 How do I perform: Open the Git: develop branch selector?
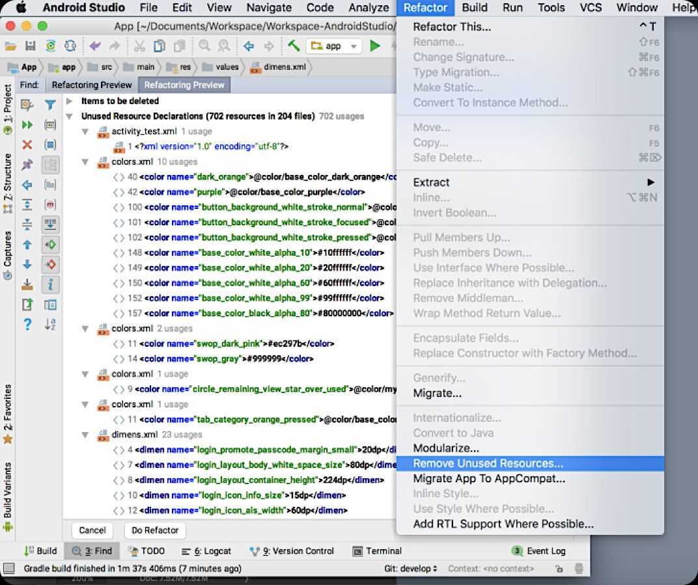point(410,569)
